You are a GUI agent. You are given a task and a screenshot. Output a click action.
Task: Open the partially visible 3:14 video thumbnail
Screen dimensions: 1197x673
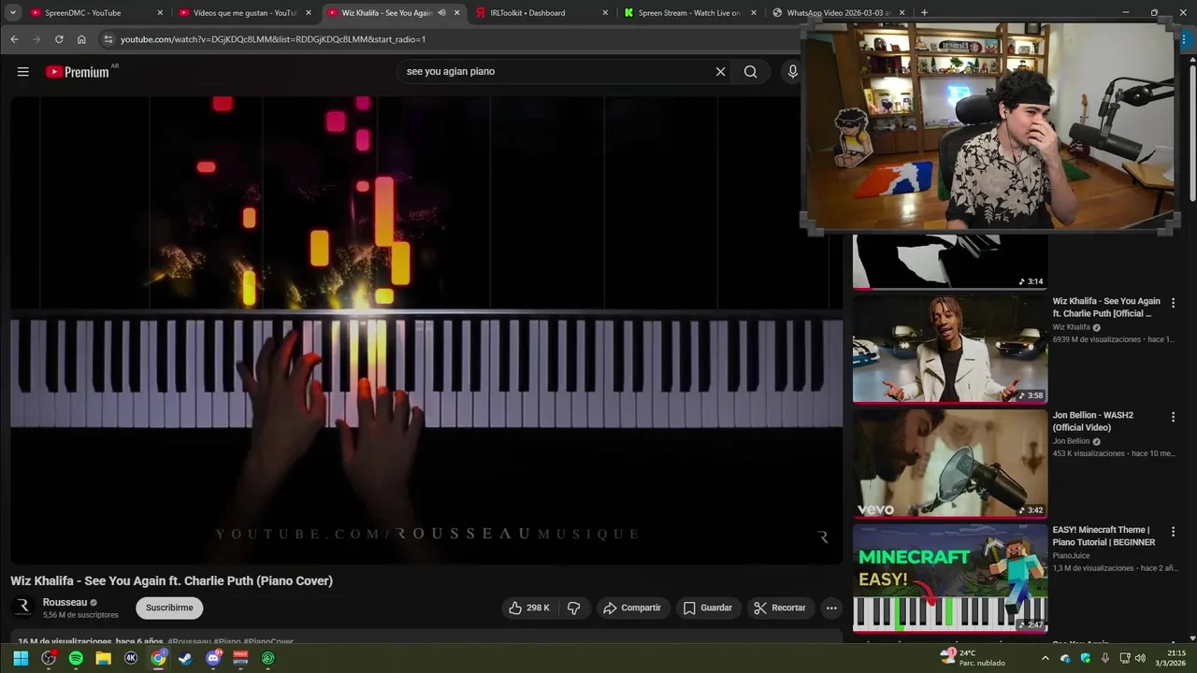point(949,262)
